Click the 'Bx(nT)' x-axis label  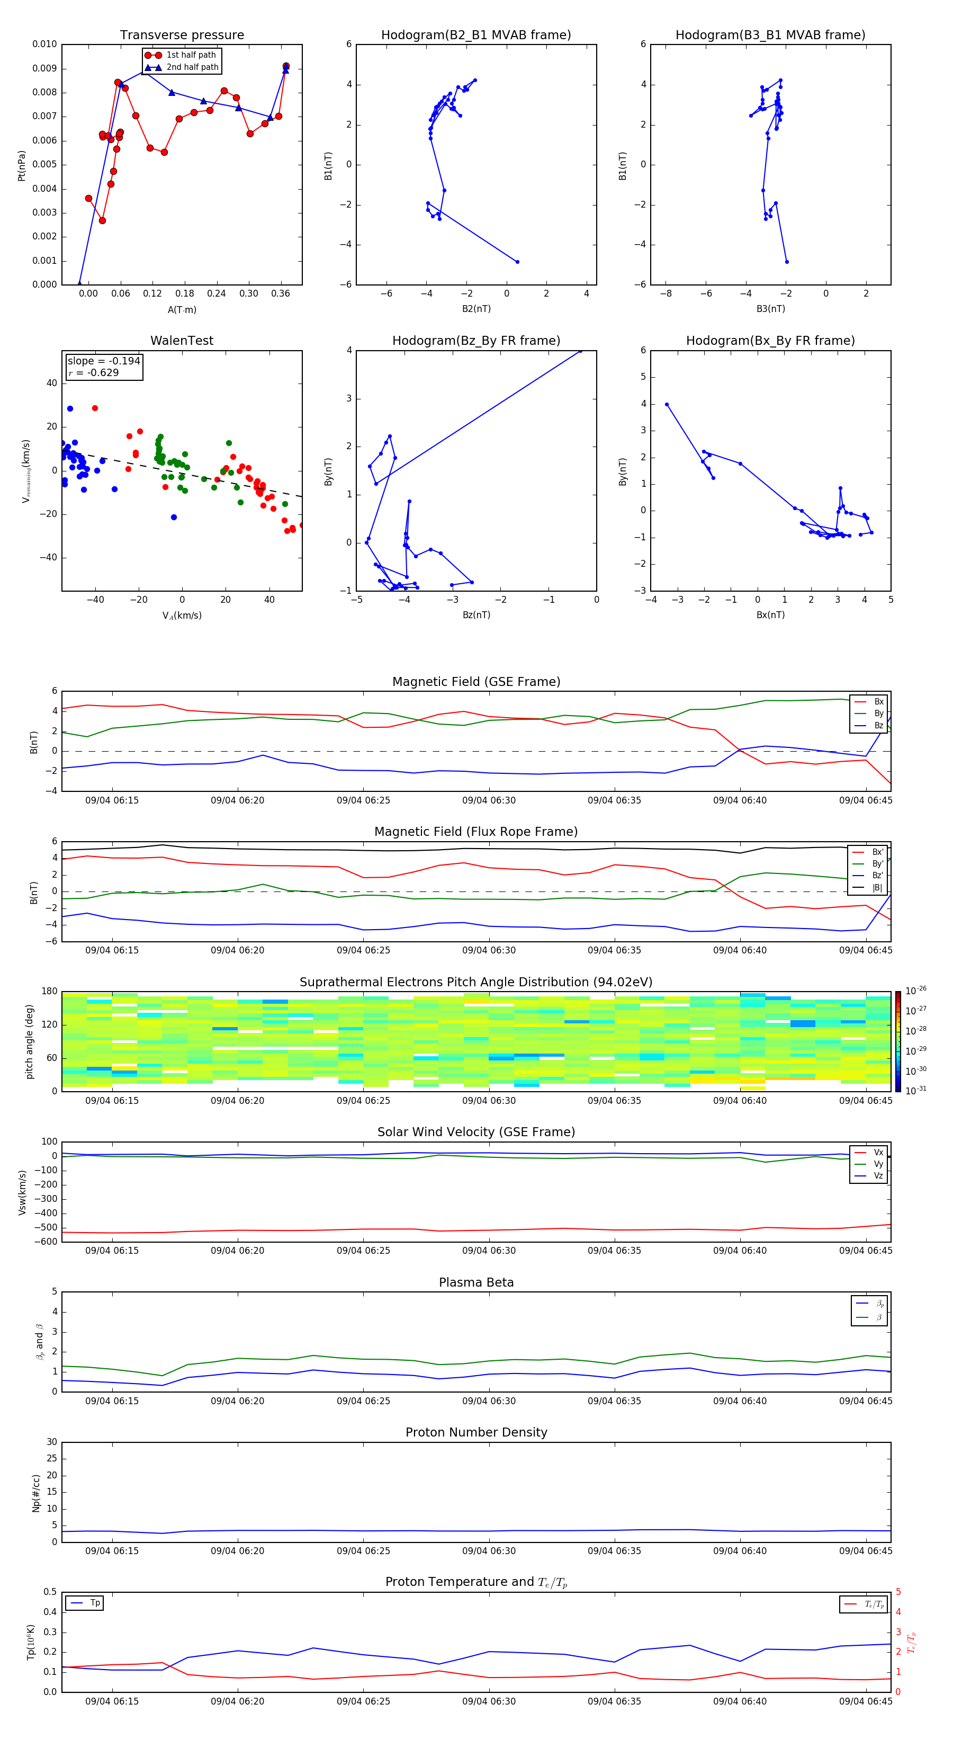(x=770, y=615)
